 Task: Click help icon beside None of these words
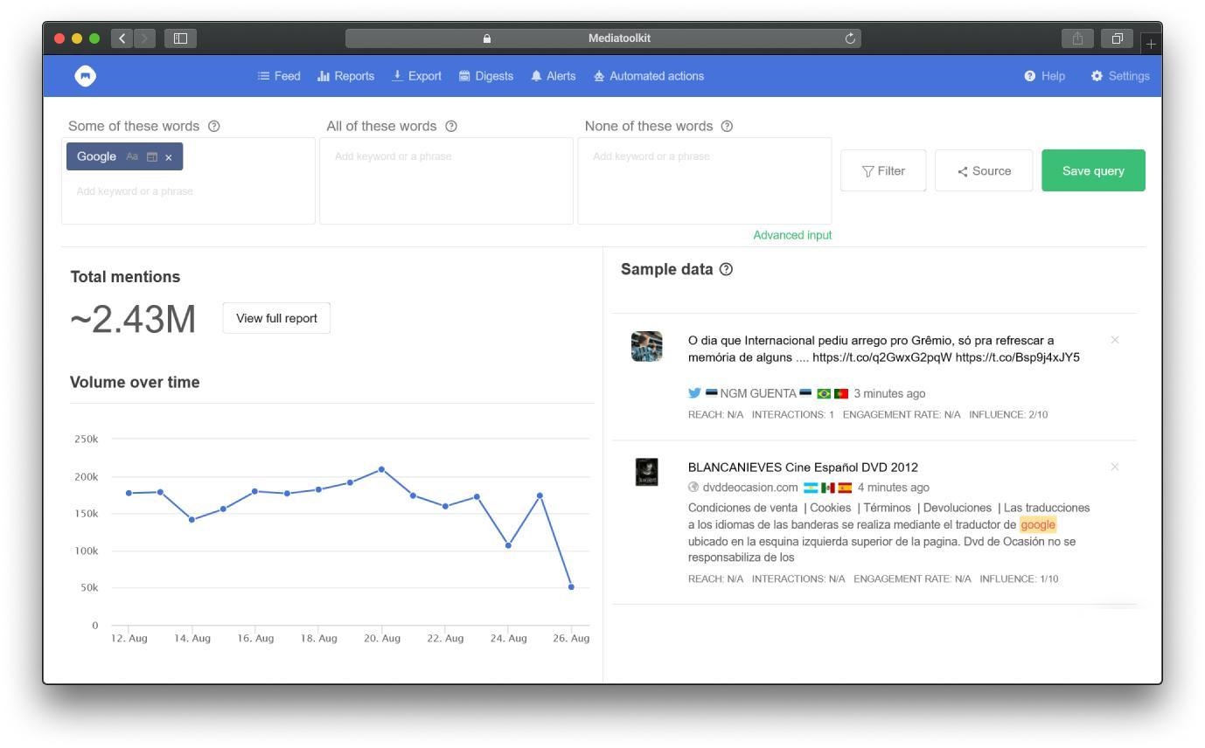point(727,126)
